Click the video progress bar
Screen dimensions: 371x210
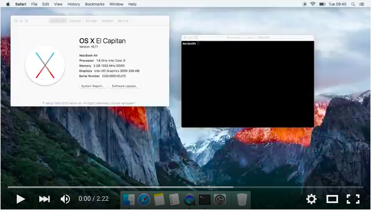pyautogui.click(x=185, y=187)
